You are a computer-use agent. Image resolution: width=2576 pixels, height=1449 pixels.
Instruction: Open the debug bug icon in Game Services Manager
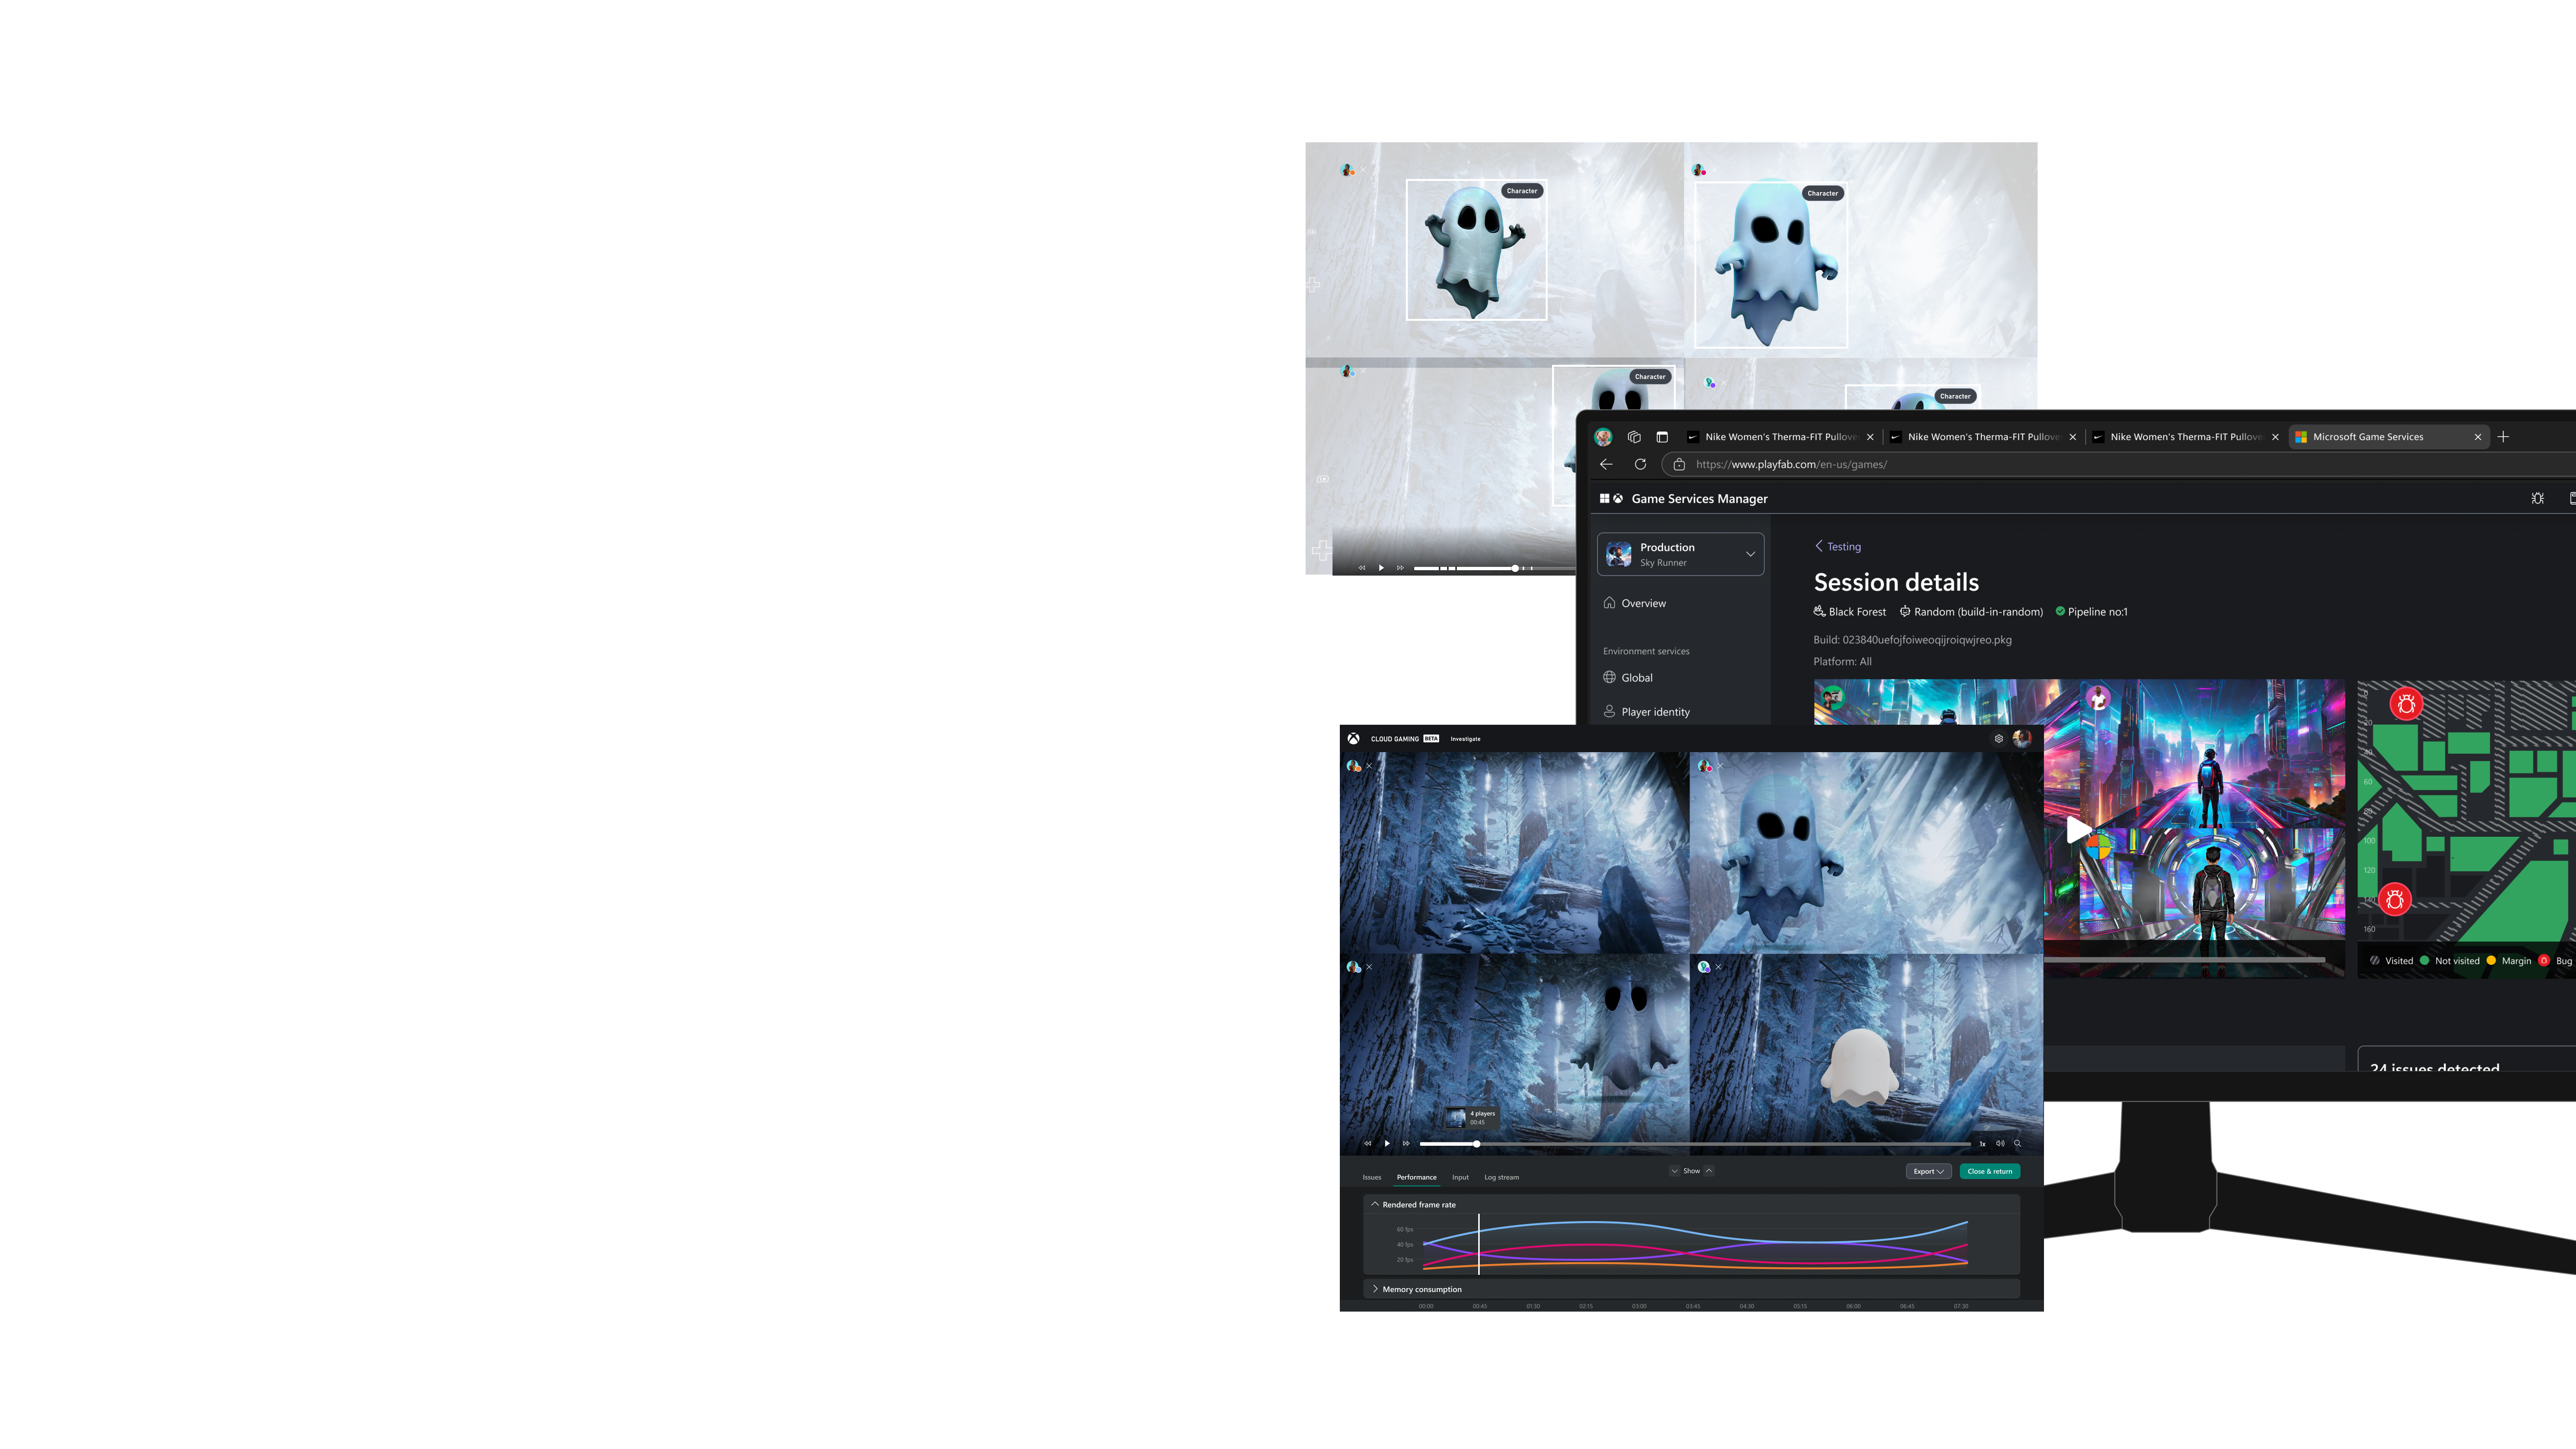pyautogui.click(x=2538, y=497)
